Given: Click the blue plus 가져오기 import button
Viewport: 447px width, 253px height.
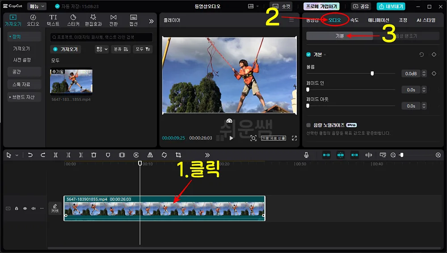Looking at the screenshot, I should (66, 49).
